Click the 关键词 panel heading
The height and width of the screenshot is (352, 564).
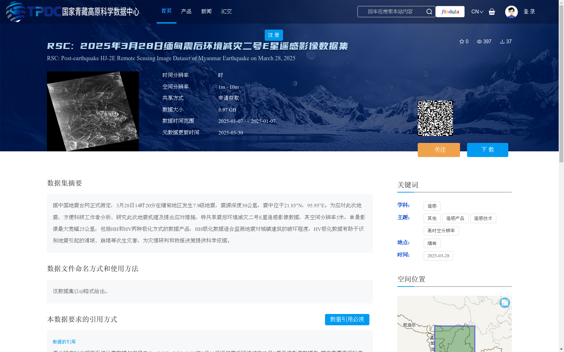408,185
